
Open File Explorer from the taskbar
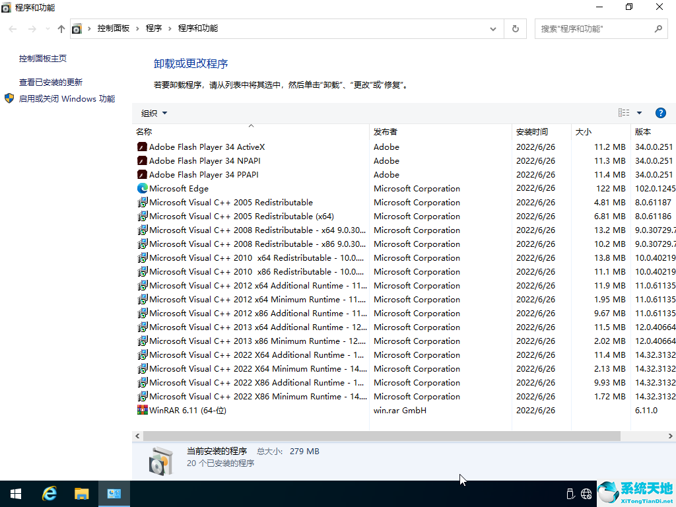coord(81,494)
